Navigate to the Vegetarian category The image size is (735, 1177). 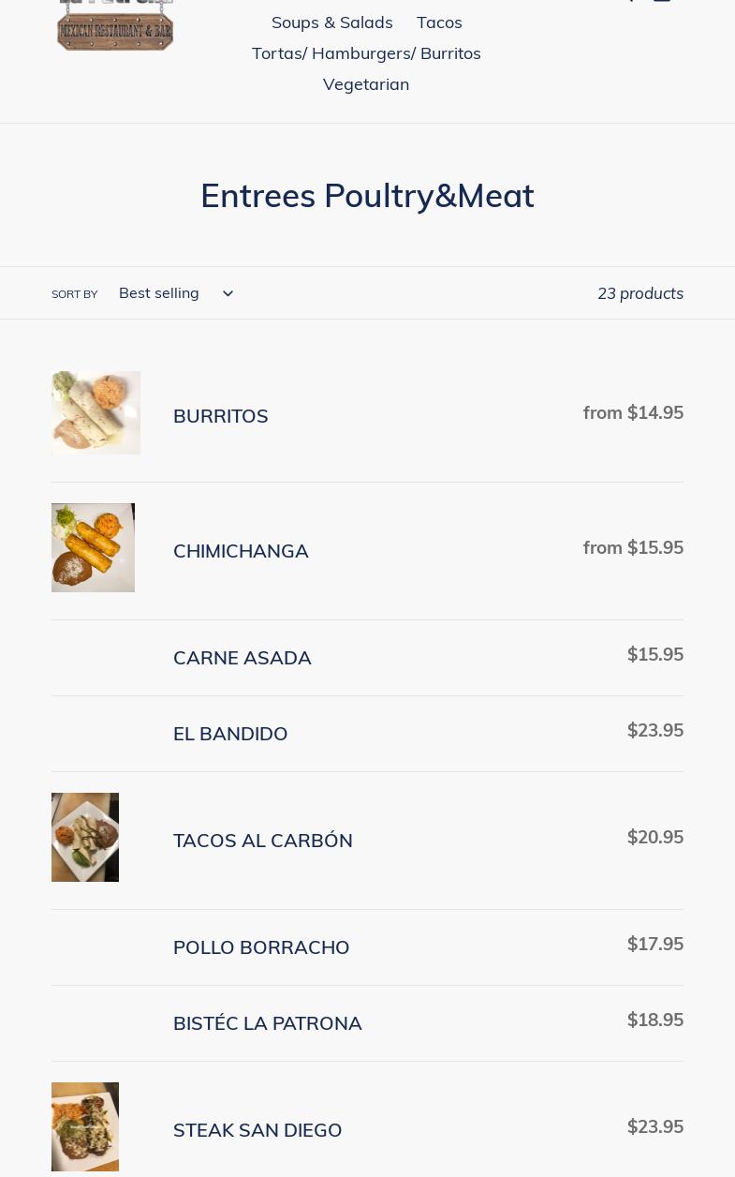(366, 84)
